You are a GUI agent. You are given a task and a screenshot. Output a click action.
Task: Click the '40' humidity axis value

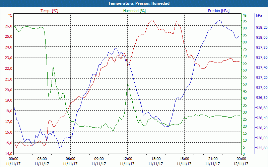click(245, 98)
